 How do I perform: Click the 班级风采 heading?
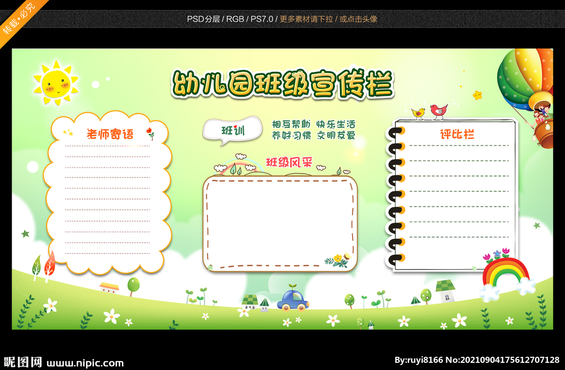point(289,162)
